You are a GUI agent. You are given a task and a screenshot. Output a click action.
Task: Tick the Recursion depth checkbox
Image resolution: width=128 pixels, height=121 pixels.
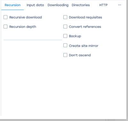coord(5,27)
